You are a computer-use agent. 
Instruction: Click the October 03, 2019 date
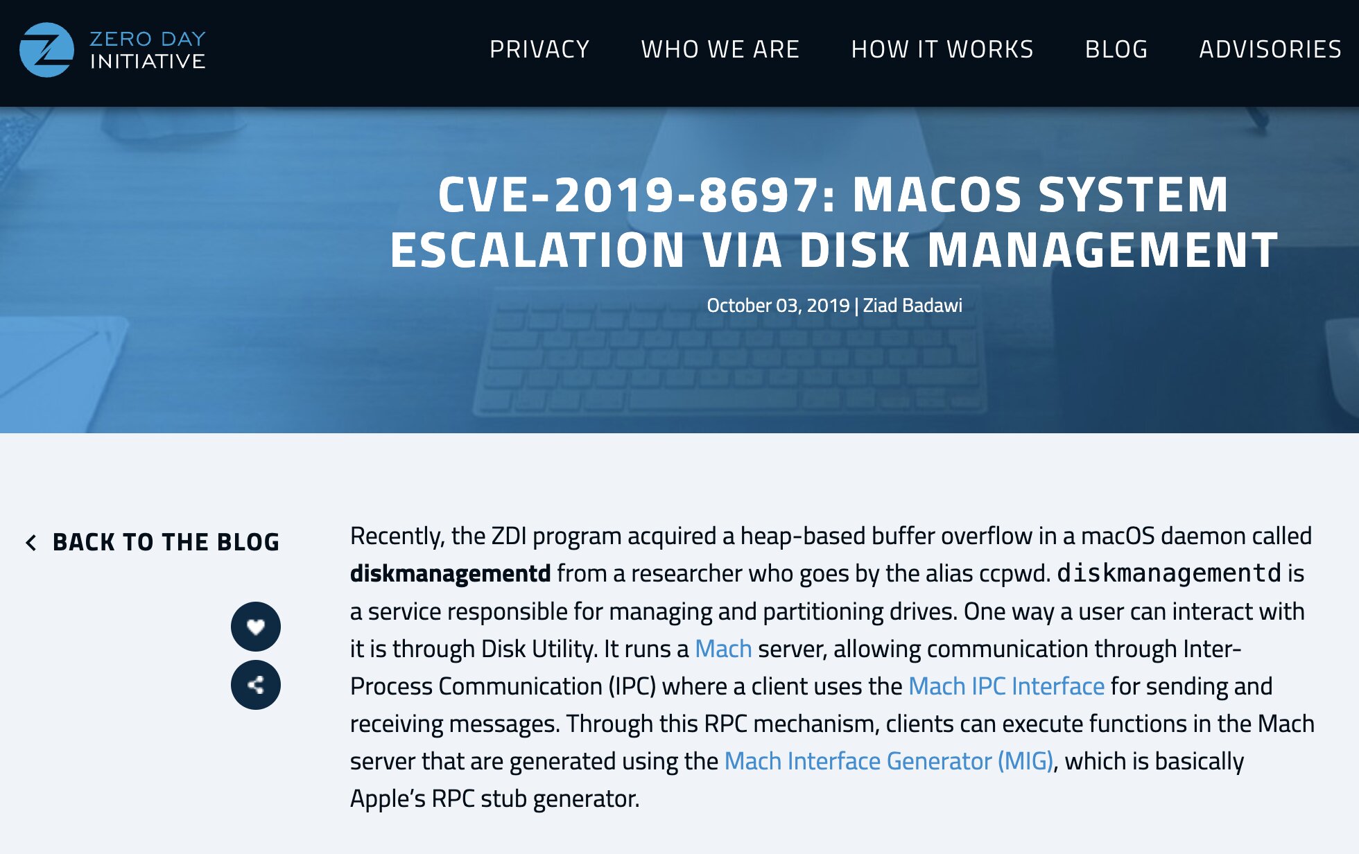pyautogui.click(x=778, y=306)
